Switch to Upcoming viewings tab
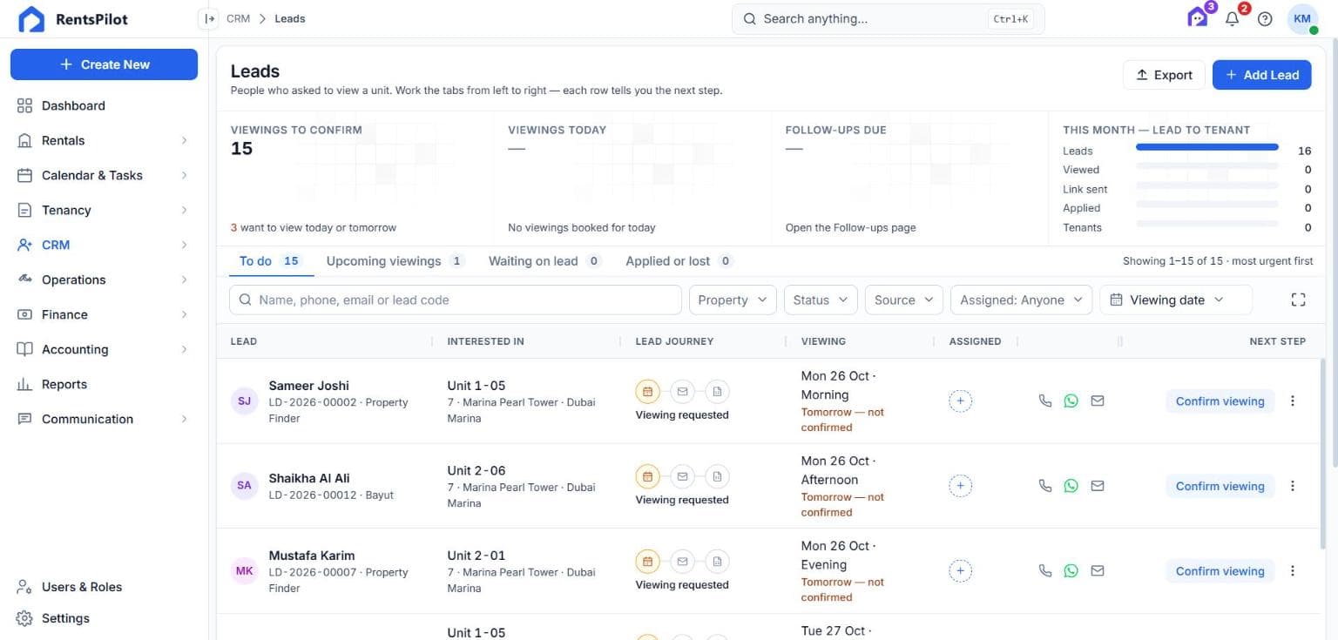 (395, 261)
